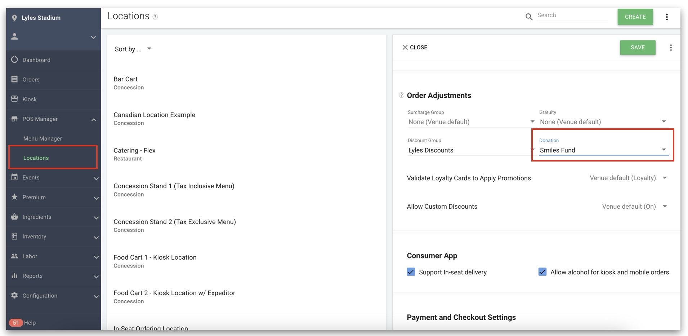Click the POS Manager icon
This screenshot has width=688, height=336.
click(14, 119)
